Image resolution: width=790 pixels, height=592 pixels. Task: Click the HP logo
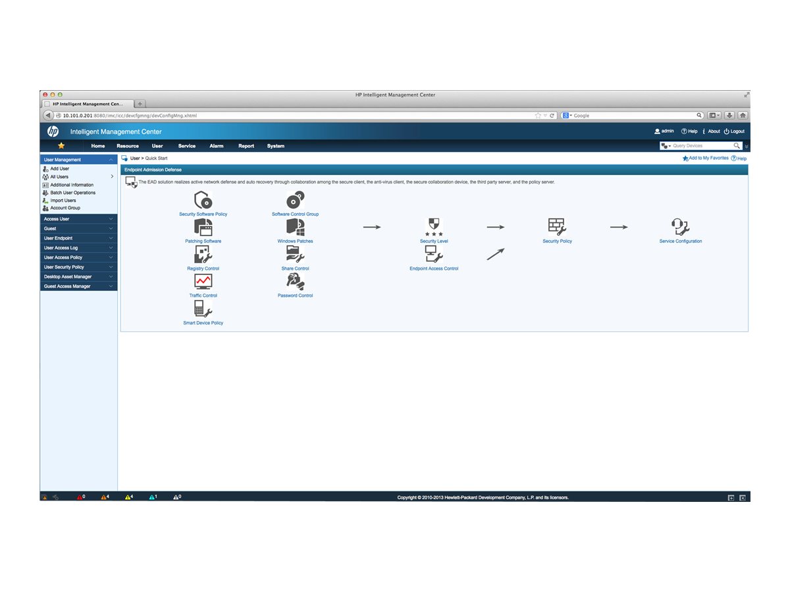click(x=53, y=132)
